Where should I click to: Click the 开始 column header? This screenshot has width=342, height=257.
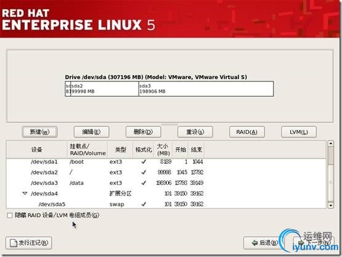pos(181,150)
